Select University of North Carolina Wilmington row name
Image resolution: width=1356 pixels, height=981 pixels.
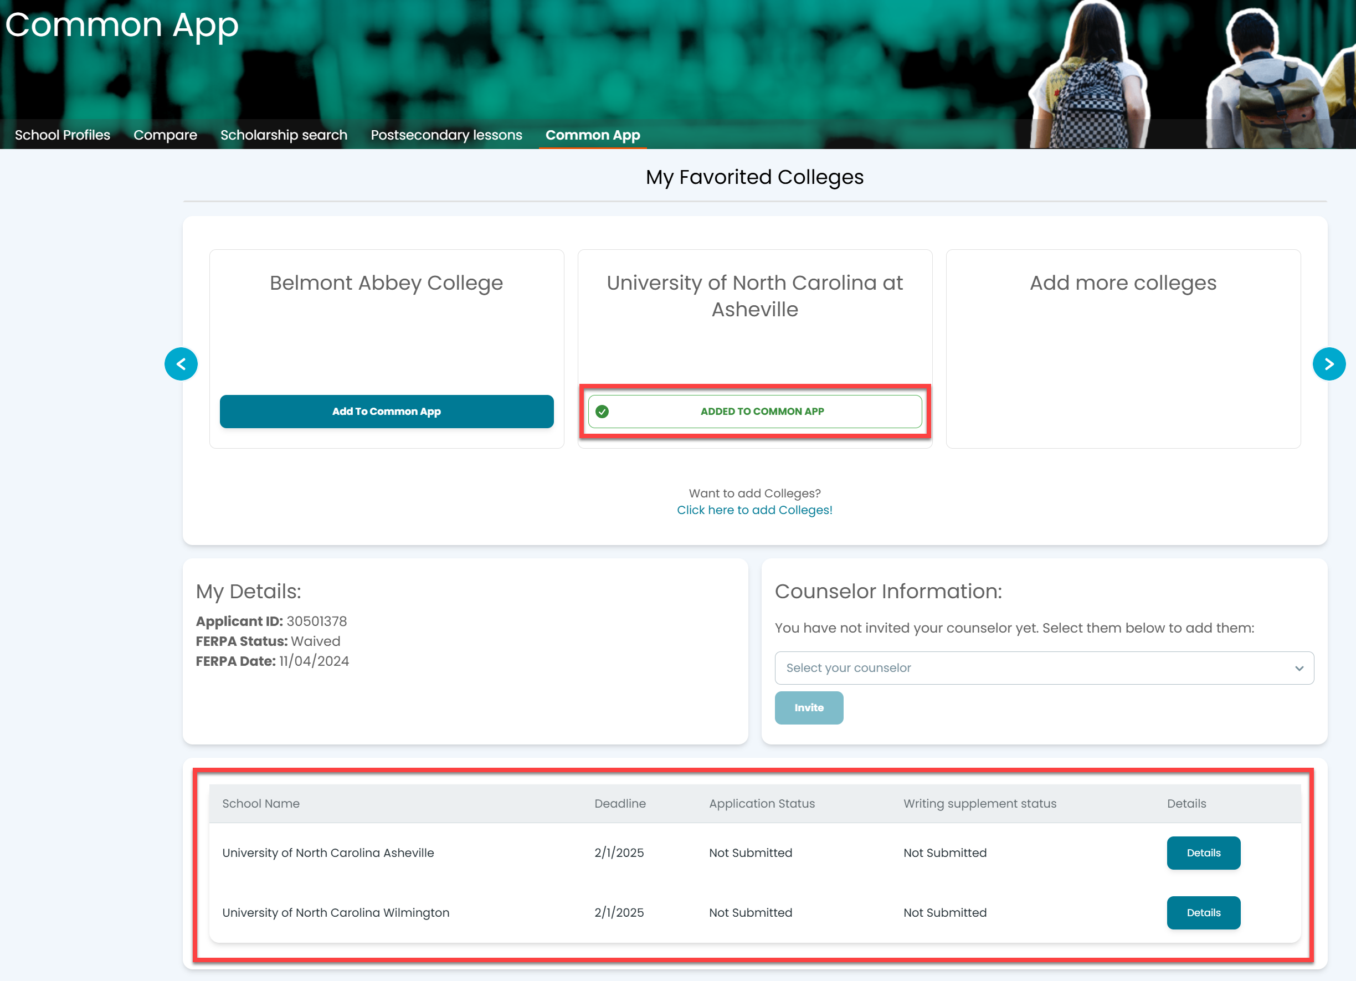pos(336,913)
